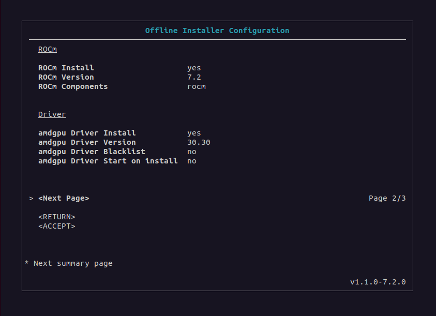Click the ROCm Components value 'rocm'

[197, 86]
